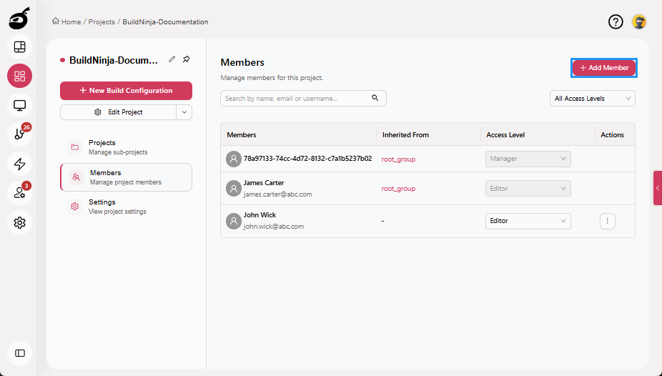Open the settings gear in left sidebar

click(x=20, y=222)
